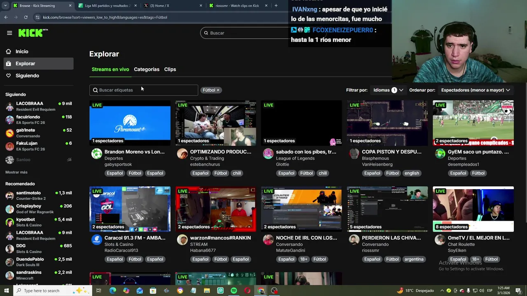Click Habana6677 channel avatar
This screenshot has width=527, height=296.
tap(182, 240)
